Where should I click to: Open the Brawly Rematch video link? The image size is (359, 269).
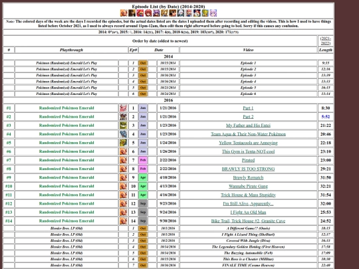(248, 177)
